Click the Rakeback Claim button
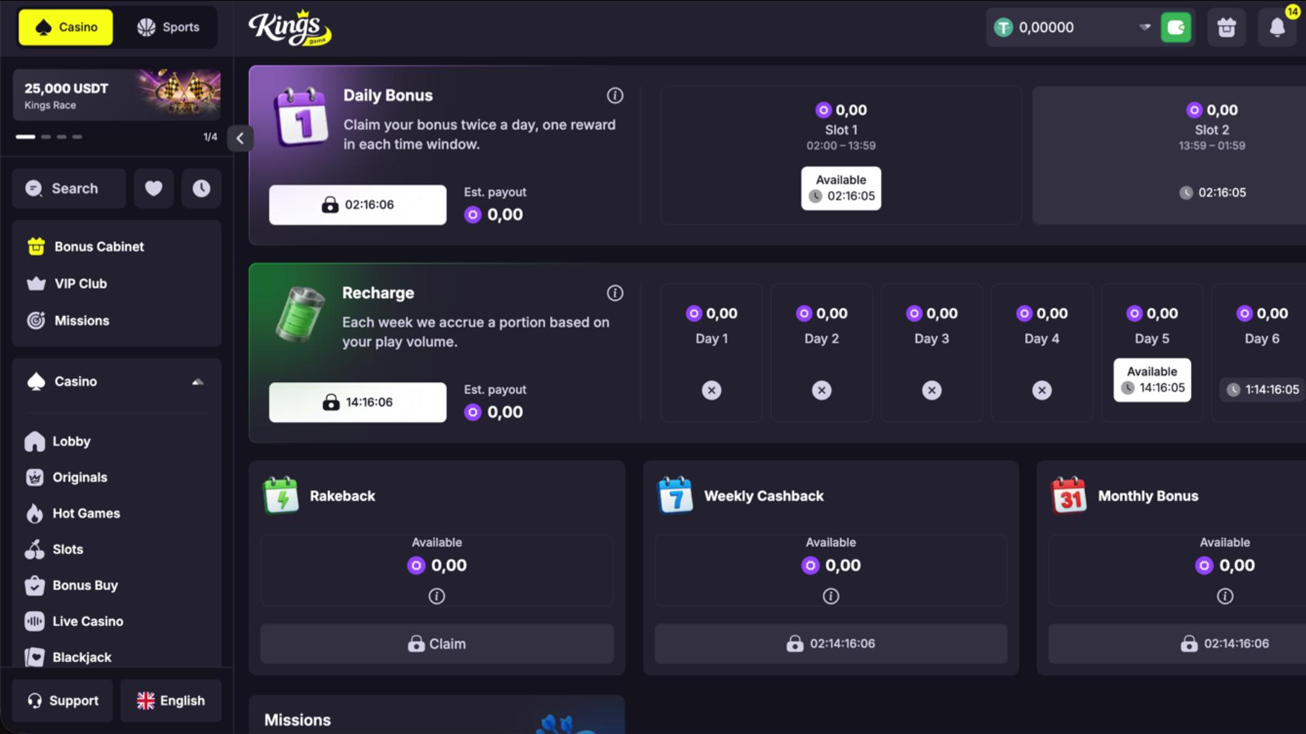This screenshot has width=1306, height=734. pos(437,644)
